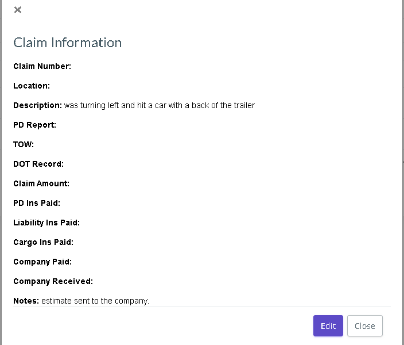
Task: Click the Description label
Action: tap(38, 105)
